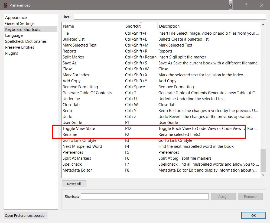
Task: Select the Remove Formatting row name
Action: coord(80,87)
